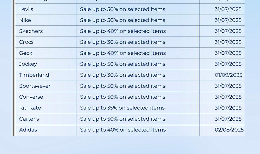Click the Nike brand name
This screenshot has height=154, width=260.
pyautogui.click(x=25, y=20)
